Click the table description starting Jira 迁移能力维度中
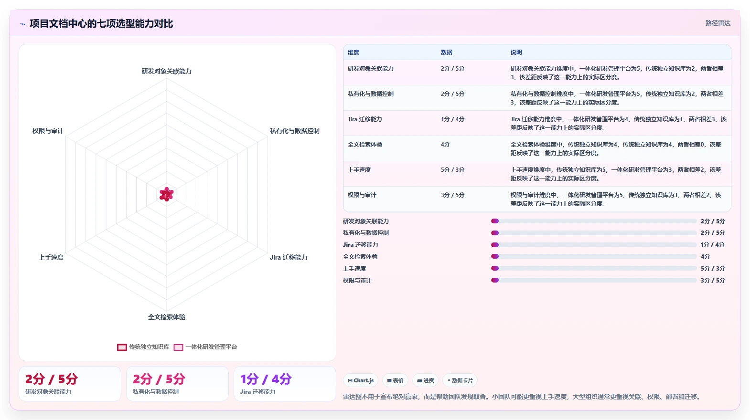The width and height of the screenshot is (750, 420). (619, 124)
